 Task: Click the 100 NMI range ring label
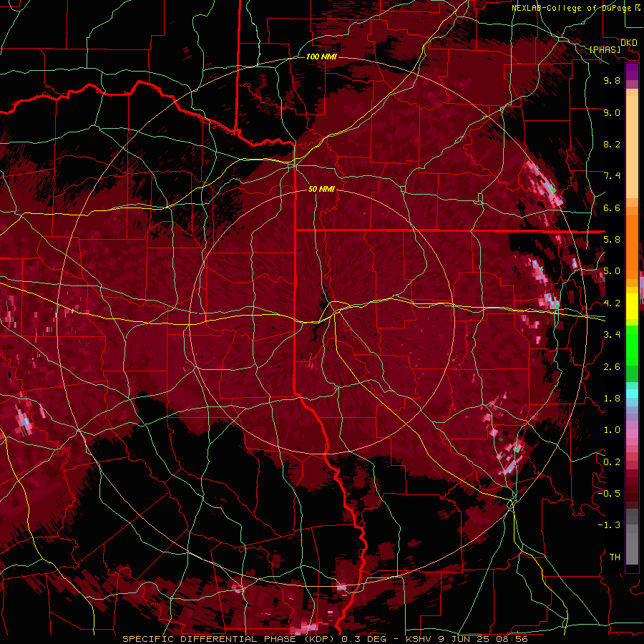coord(321,57)
